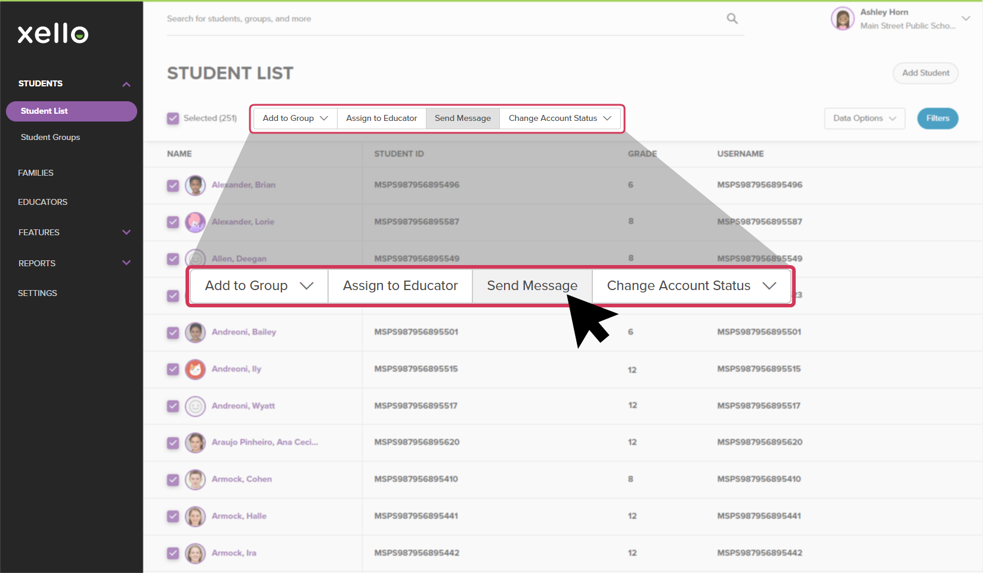Click Brian Alexander's avatar

pyautogui.click(x=195, y=185)
